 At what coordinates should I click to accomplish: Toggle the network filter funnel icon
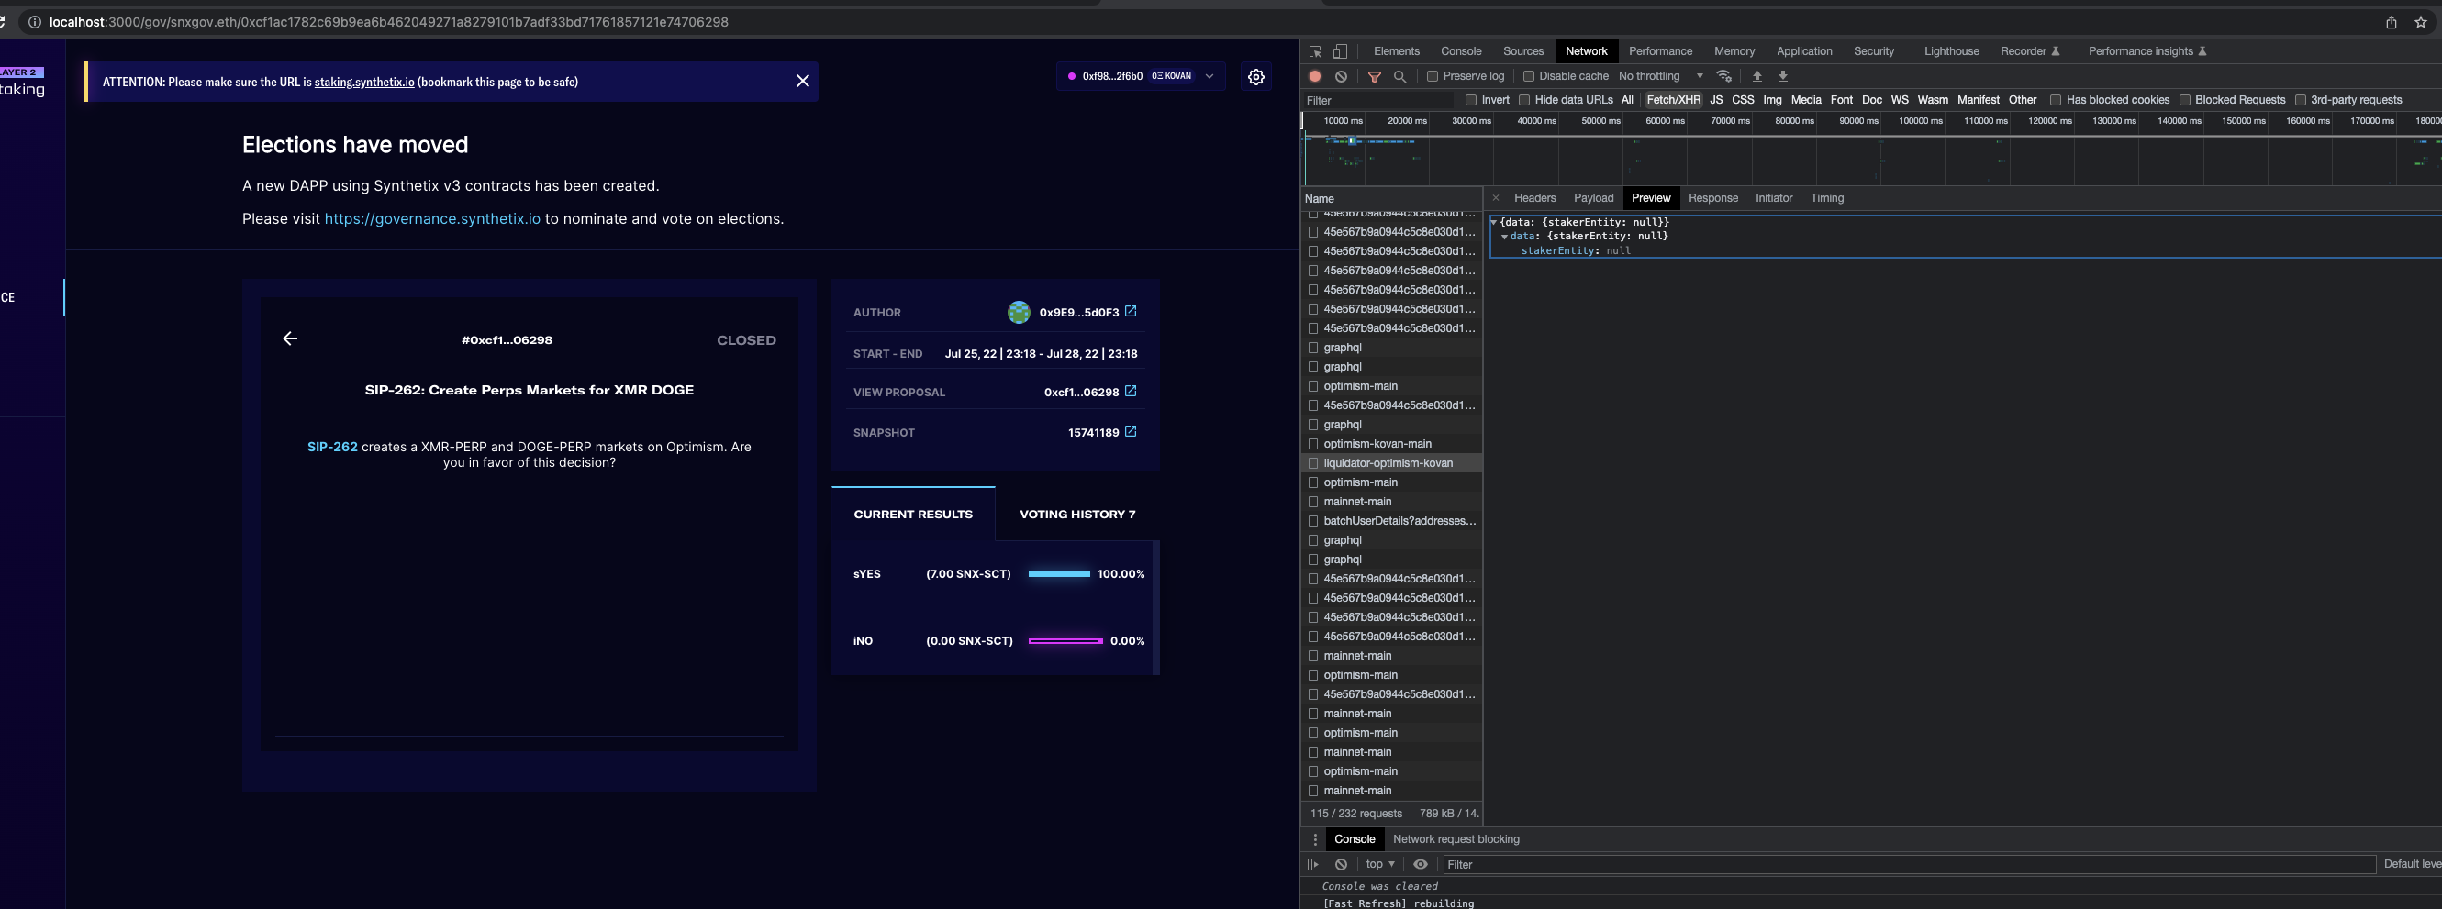click(1375, 76)
